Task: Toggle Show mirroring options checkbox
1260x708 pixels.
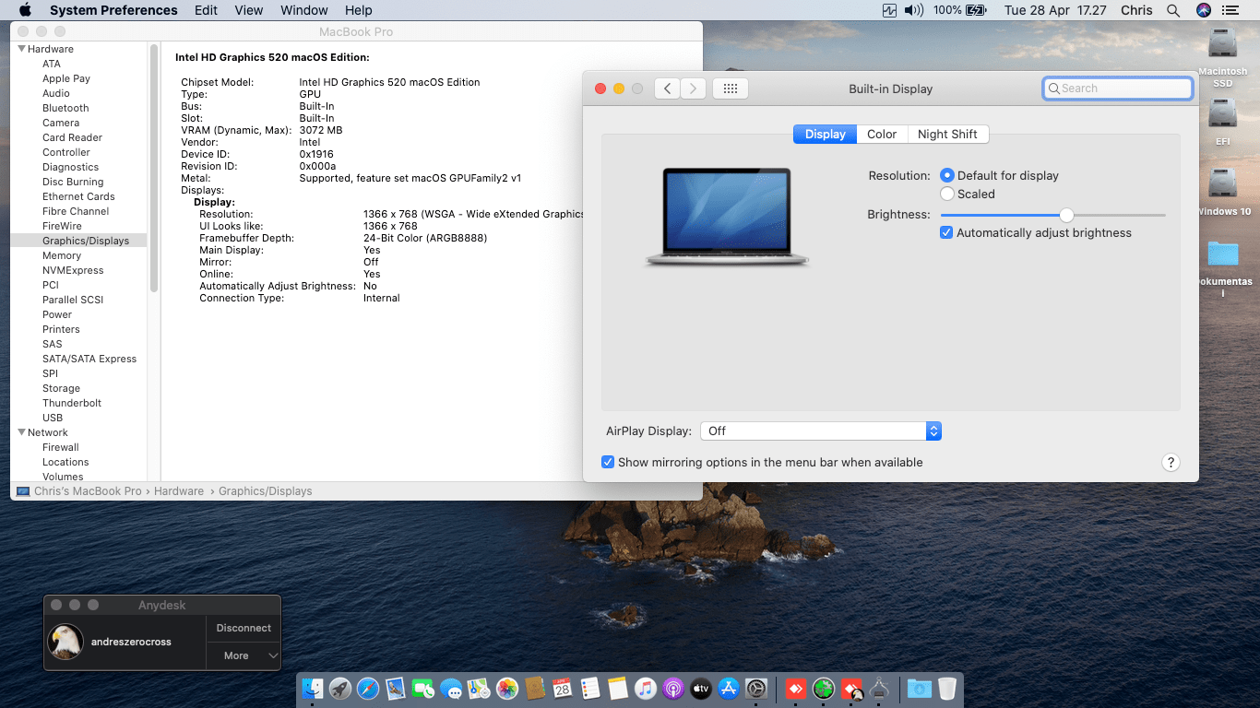Action: 608,462
